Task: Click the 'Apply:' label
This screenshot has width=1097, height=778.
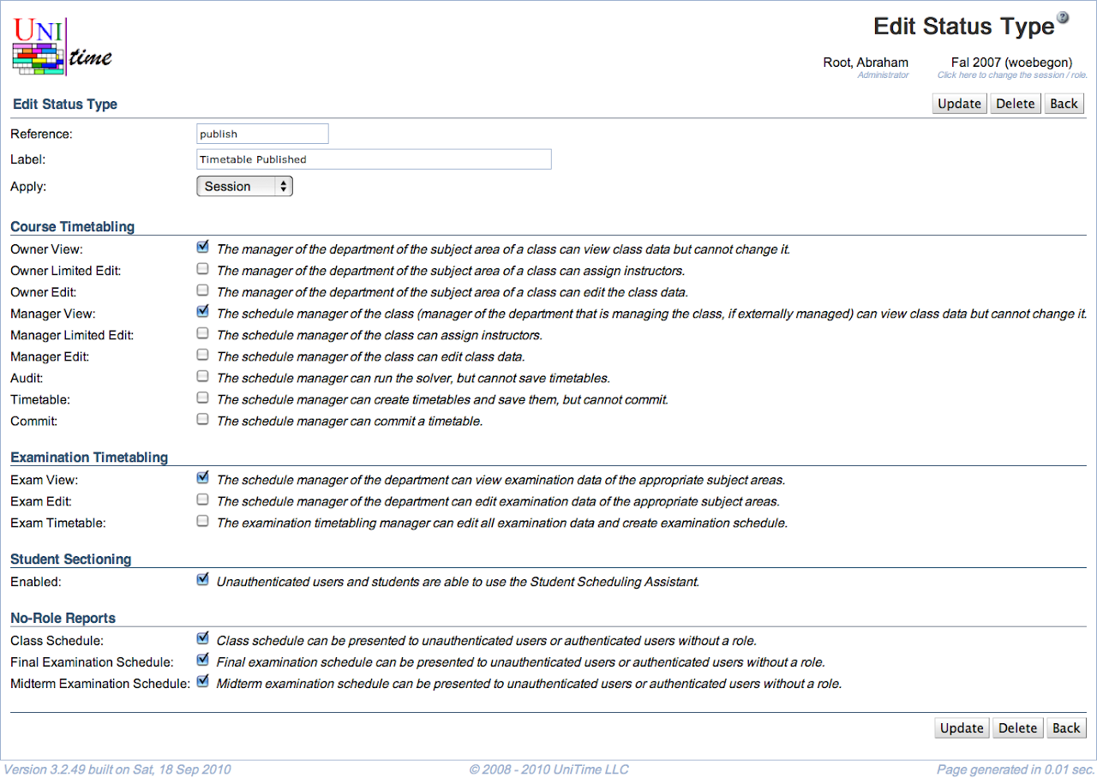Action: tap(28, 186)
